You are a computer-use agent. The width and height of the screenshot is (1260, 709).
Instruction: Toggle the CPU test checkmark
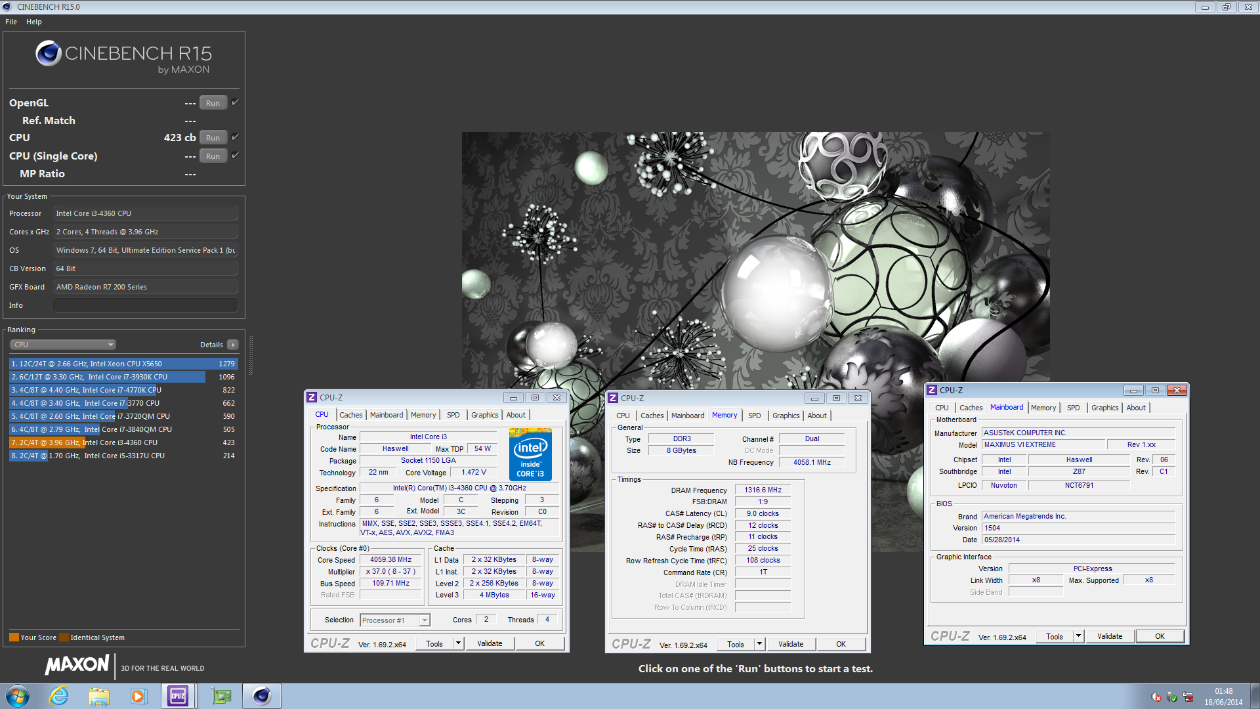235,137
